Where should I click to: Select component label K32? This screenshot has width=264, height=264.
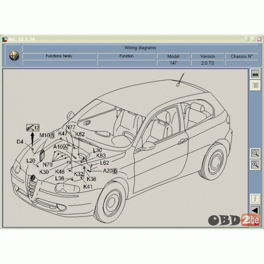(79, 174)
